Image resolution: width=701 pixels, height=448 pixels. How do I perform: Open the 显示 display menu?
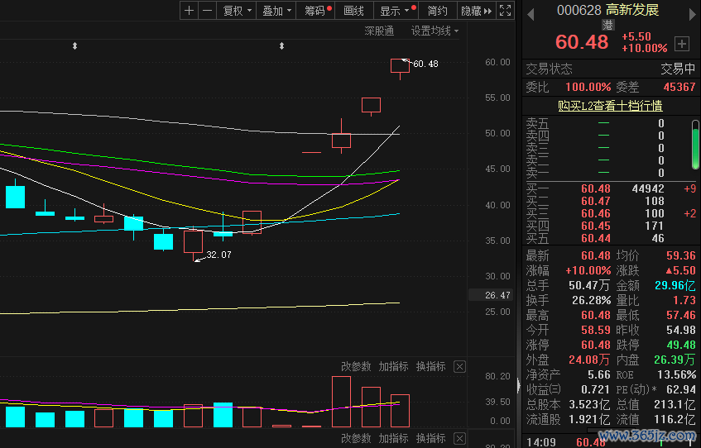394,11
